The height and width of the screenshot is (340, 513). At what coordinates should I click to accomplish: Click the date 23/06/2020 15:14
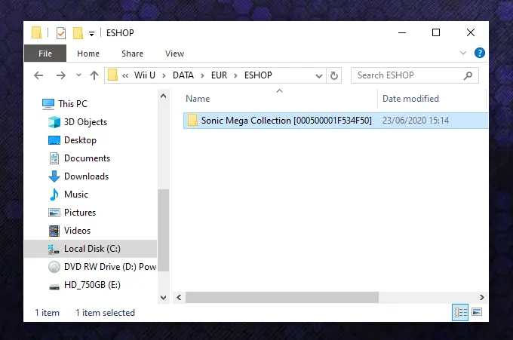point(416,121)
